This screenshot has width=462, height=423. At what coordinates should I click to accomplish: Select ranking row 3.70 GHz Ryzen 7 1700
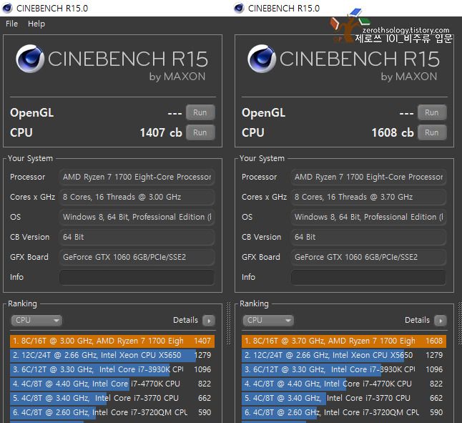point(344,341)
